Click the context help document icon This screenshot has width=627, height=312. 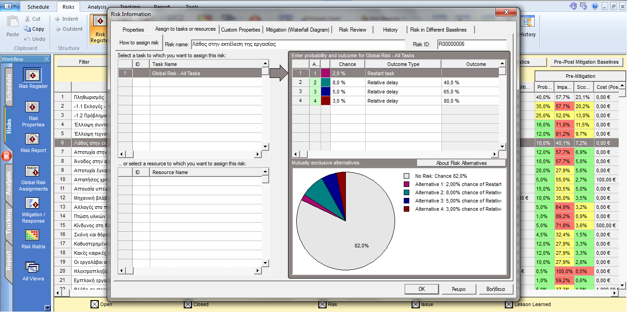(x=584, y=6)
